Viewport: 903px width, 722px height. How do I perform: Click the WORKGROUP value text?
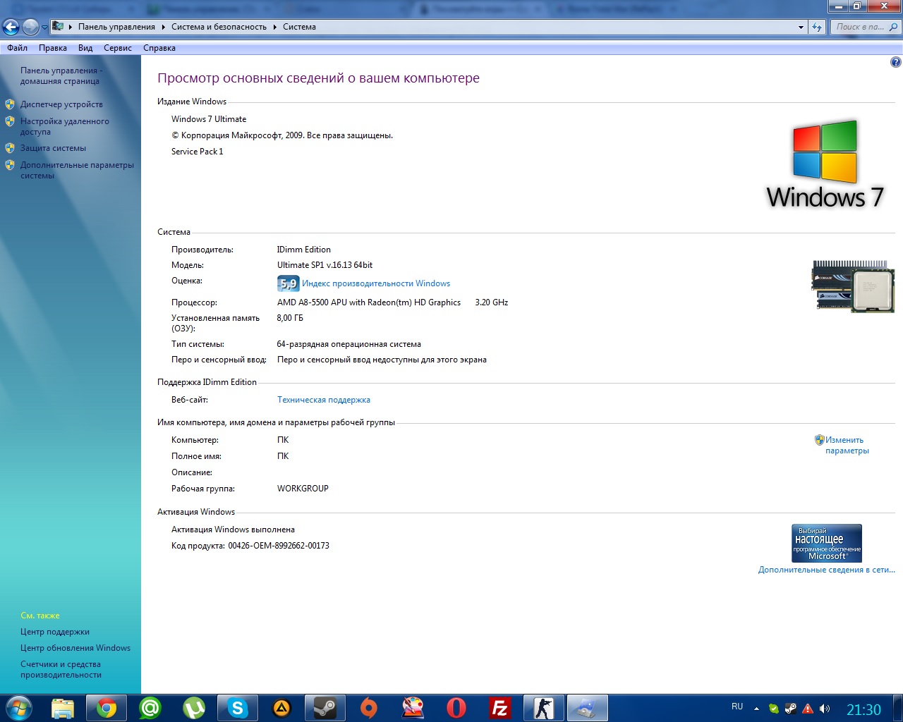point(303,489)
